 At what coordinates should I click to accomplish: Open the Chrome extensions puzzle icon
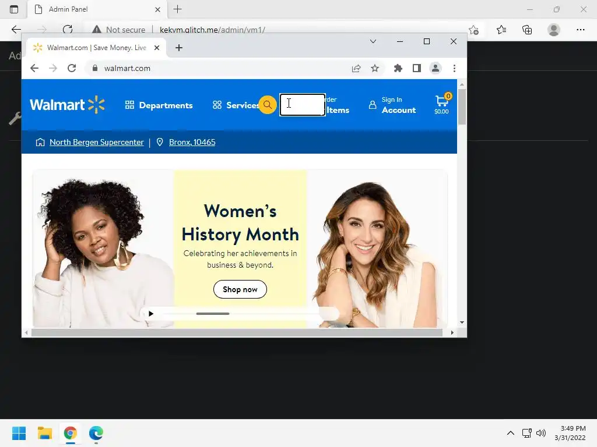coord(398,69)
